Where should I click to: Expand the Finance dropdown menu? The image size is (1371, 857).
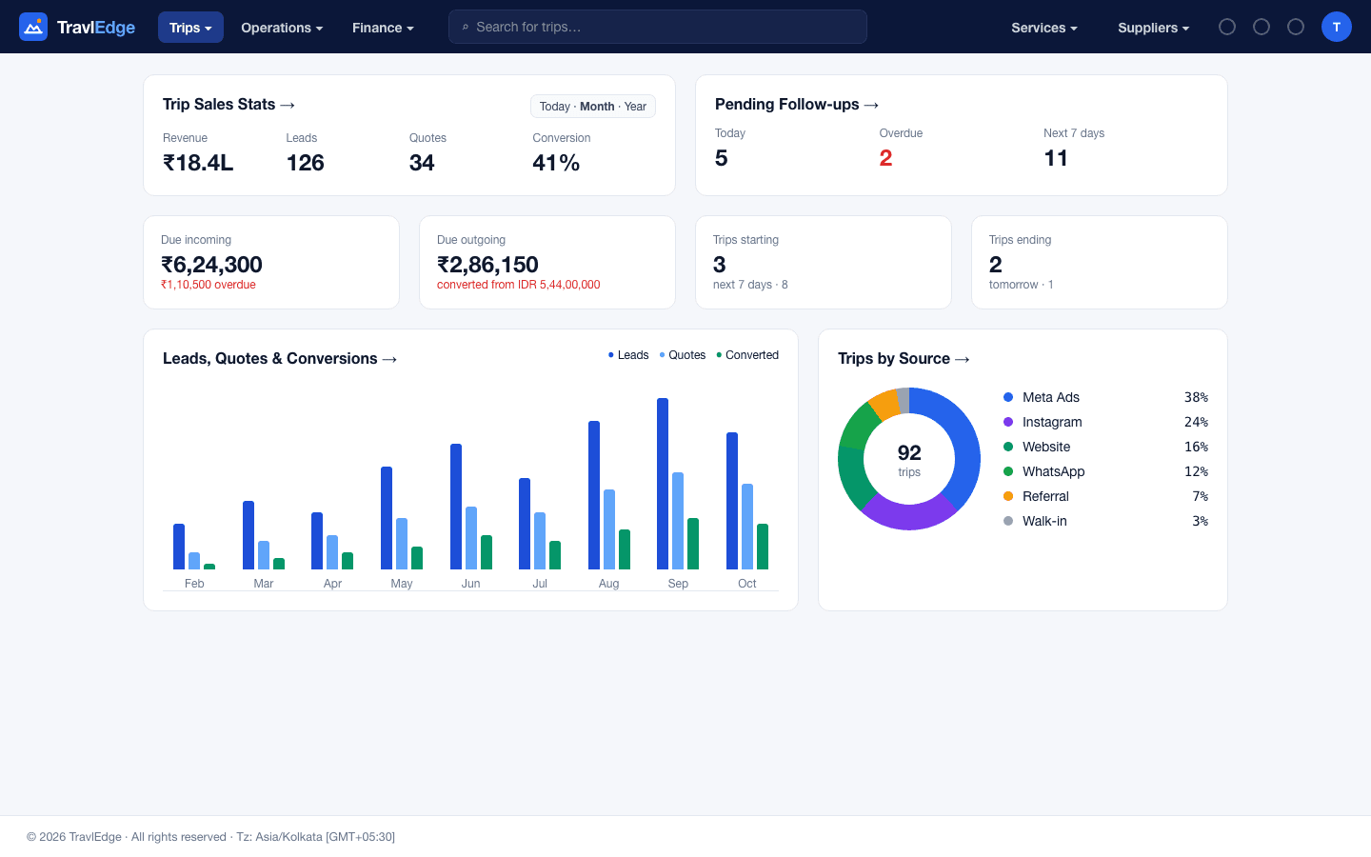coord(383,28)
